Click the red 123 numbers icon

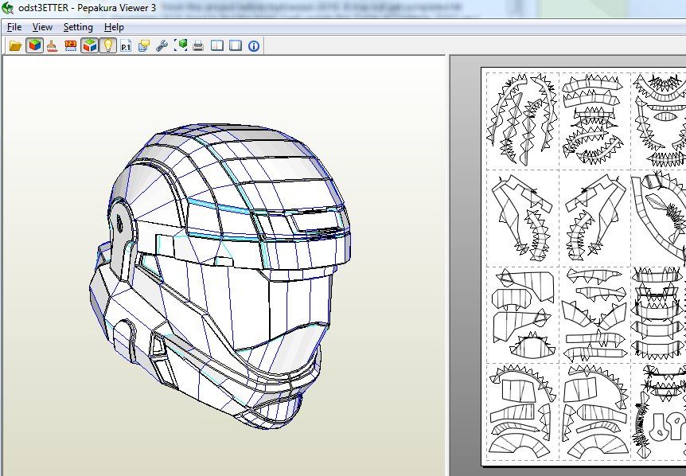70,45
